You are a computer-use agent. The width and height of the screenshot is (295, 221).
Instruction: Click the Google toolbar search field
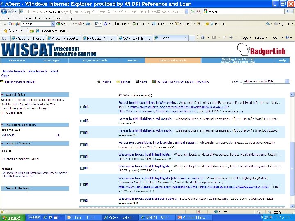point(36,24)
